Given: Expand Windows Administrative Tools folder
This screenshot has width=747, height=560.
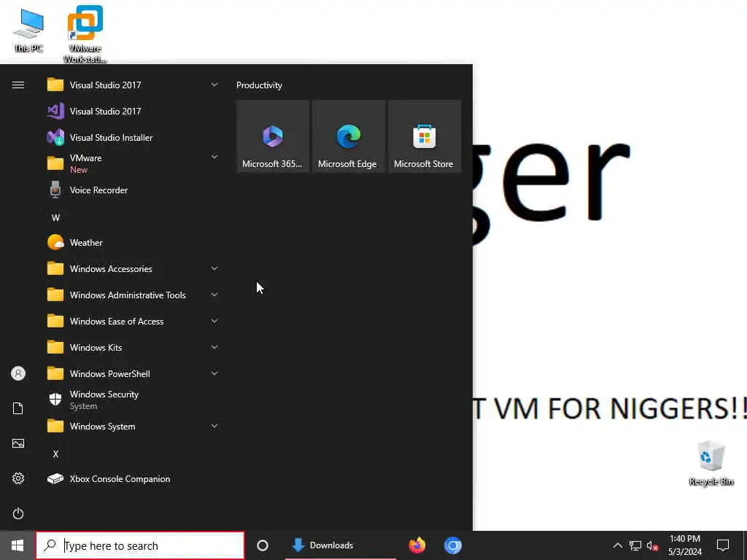Looking at the screenshot, I should (x=132, y=295).
